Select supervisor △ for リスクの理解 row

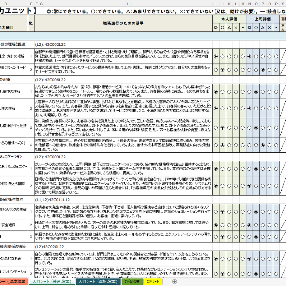[263, 212]
